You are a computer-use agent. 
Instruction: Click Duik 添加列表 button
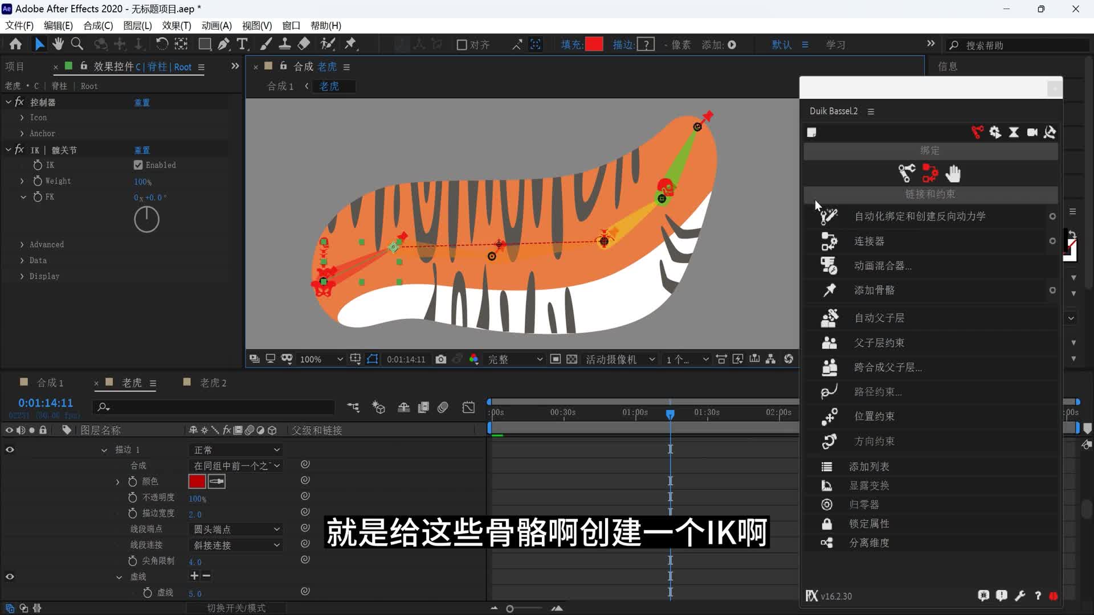(869, 467)
